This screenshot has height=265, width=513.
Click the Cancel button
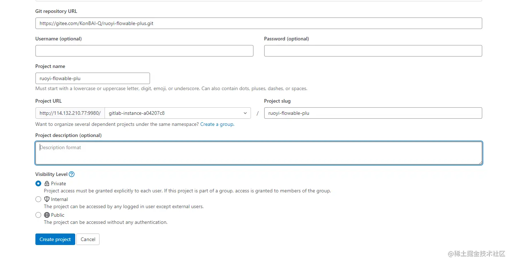(88, 239)
